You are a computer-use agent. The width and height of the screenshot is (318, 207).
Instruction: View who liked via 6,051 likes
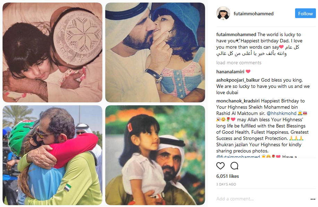tap(227, 176)
